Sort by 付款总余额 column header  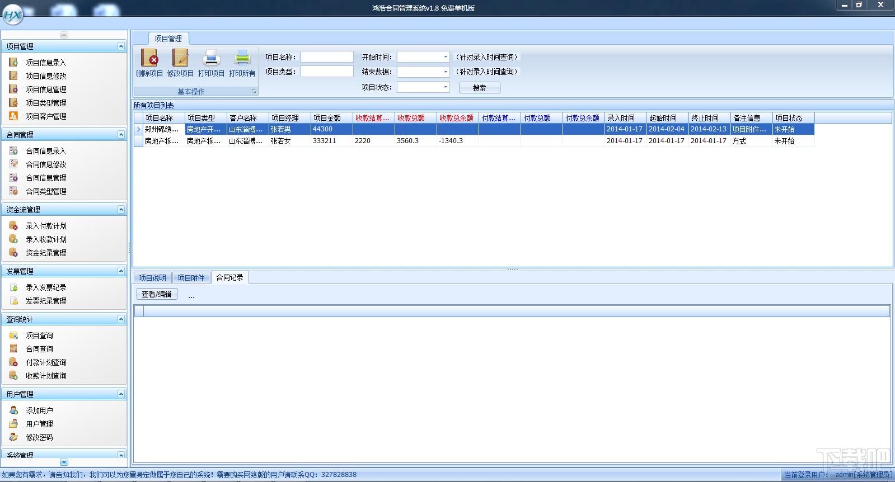(x=584, y=118)
